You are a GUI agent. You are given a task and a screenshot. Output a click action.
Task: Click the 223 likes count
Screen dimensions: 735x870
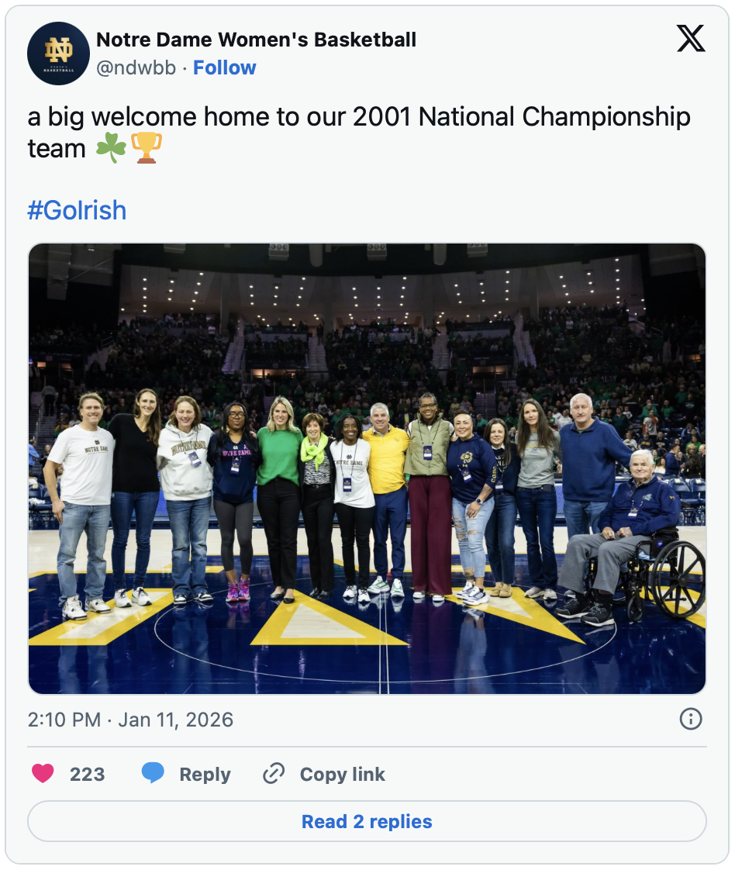(x=87, y=774)
